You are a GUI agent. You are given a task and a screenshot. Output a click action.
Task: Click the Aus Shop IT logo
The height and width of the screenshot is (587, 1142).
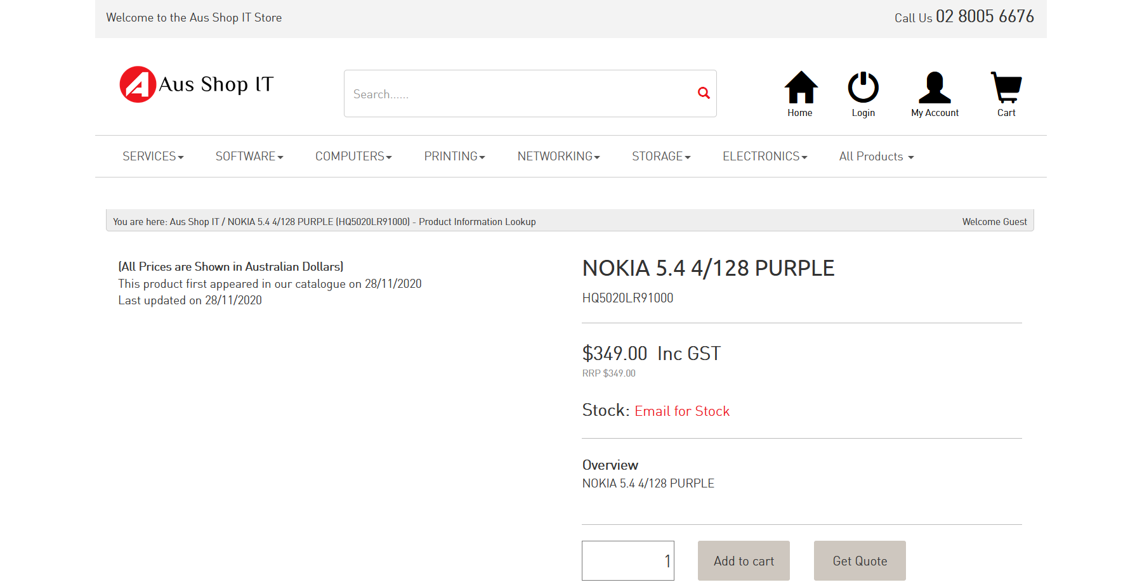[x=197, y=84]
